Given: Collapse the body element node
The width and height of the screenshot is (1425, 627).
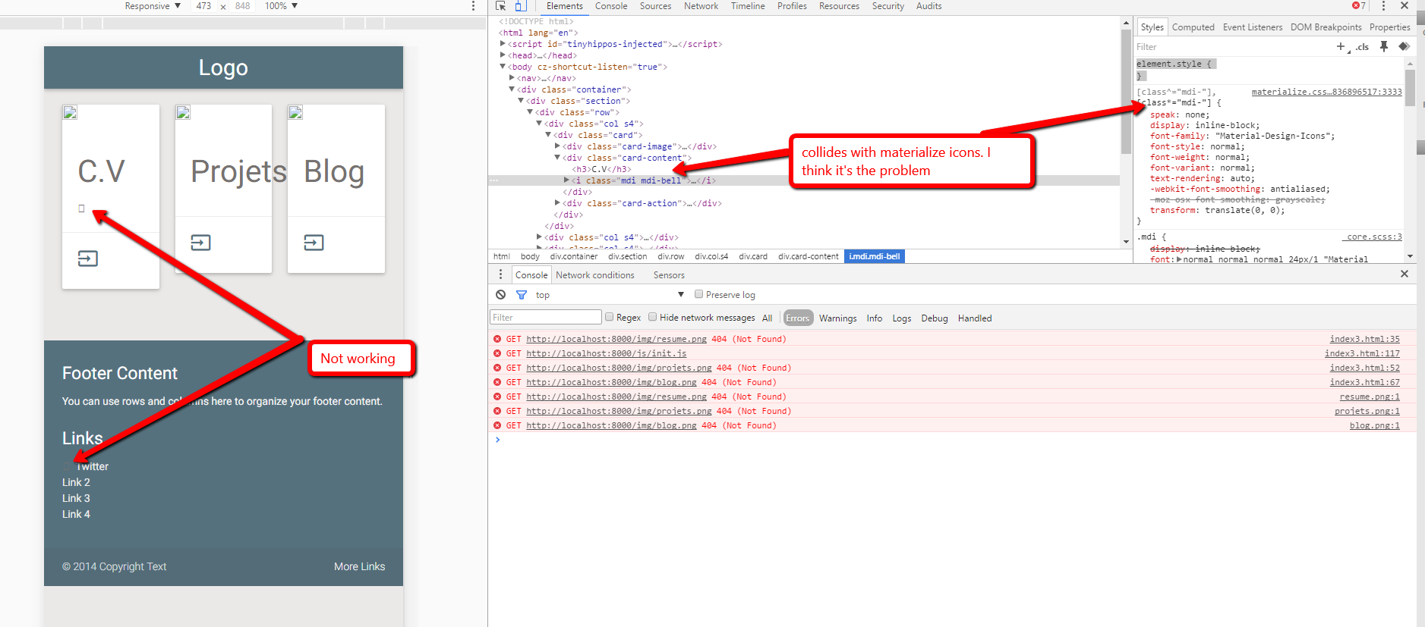Looking at the screenshot, I should [x=503, y=67].
